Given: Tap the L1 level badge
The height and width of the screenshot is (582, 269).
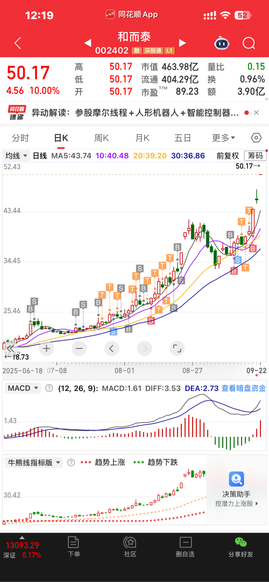Looking at the screenshot, I should [170, 51].
